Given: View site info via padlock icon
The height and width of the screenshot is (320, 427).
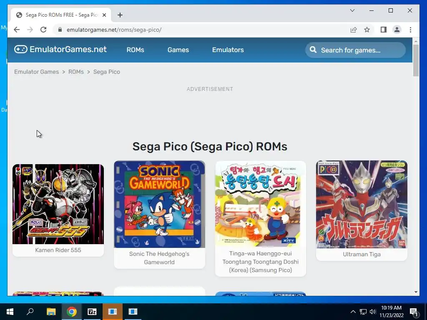Looking at the screenshot, I should coord(60,30).
